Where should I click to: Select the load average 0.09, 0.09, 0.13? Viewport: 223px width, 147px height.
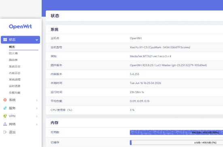(139, 101)
